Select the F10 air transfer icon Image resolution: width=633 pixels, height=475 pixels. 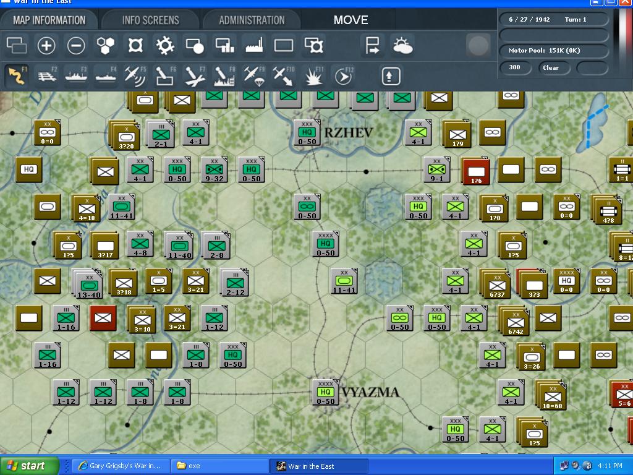(x=284, y=76)
